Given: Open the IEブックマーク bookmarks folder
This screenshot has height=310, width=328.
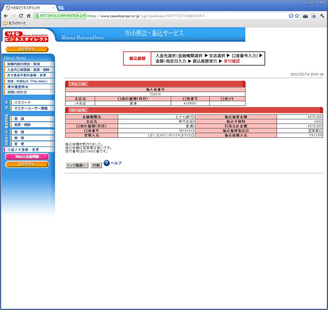Looking at the screenshot, I should (x=14, y=23).
